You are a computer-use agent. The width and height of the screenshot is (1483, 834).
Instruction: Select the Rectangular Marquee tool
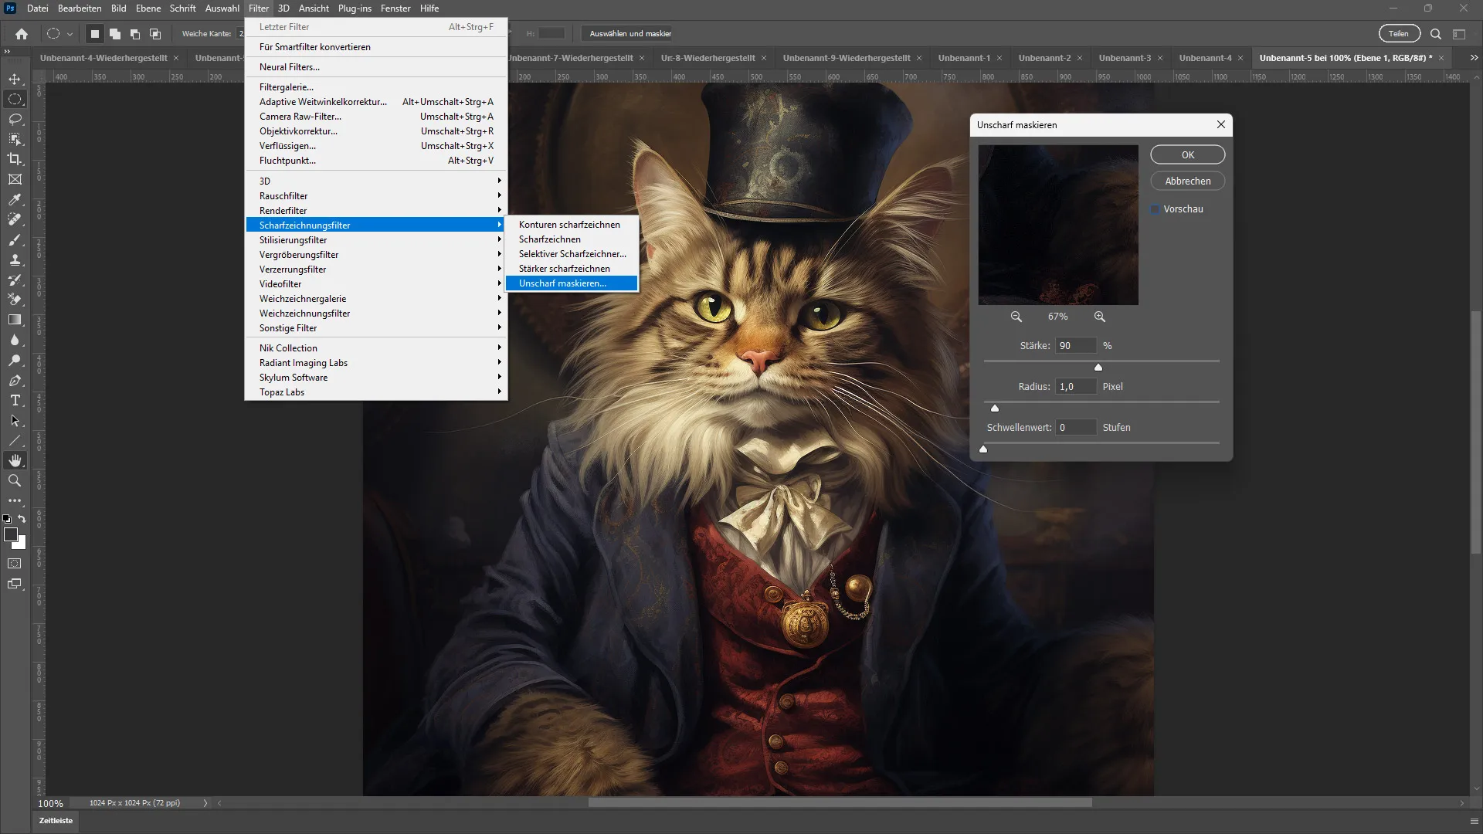pyautogui.click(x=14, y=99)
